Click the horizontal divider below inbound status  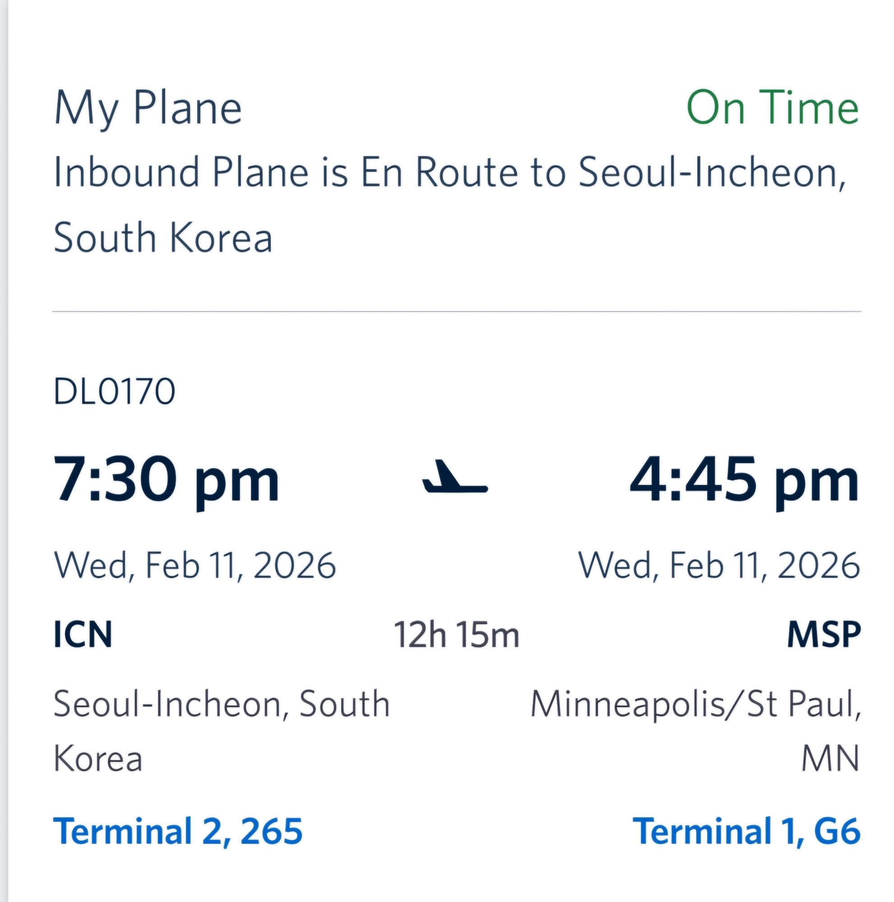click(x=456, y=311)
